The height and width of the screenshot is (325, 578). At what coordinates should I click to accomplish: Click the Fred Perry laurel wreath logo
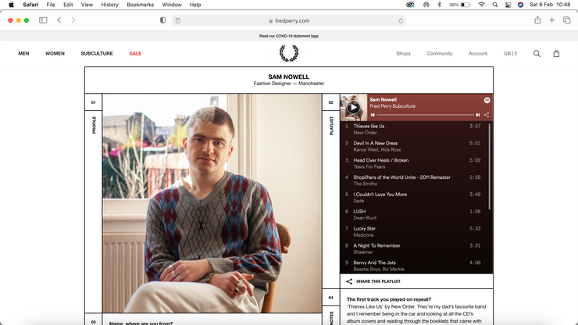(289, 53)
